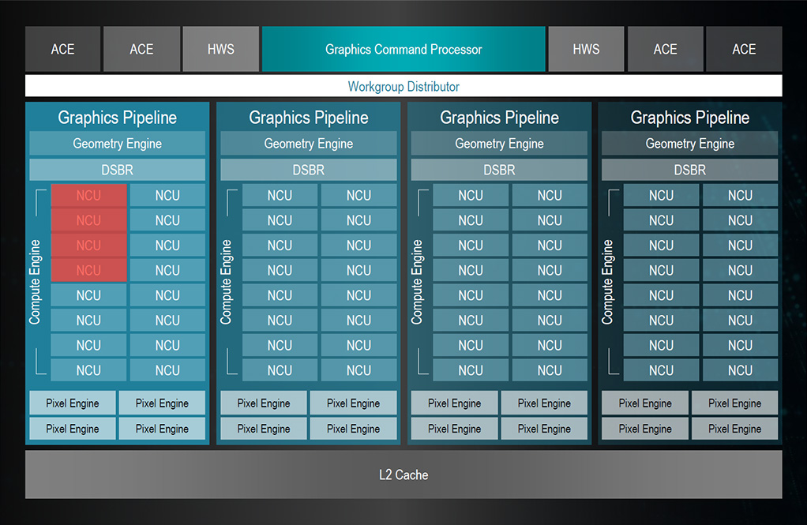Select the topmost red NCU block
This screenshot has height=525, width=807.
pos(88,196)
